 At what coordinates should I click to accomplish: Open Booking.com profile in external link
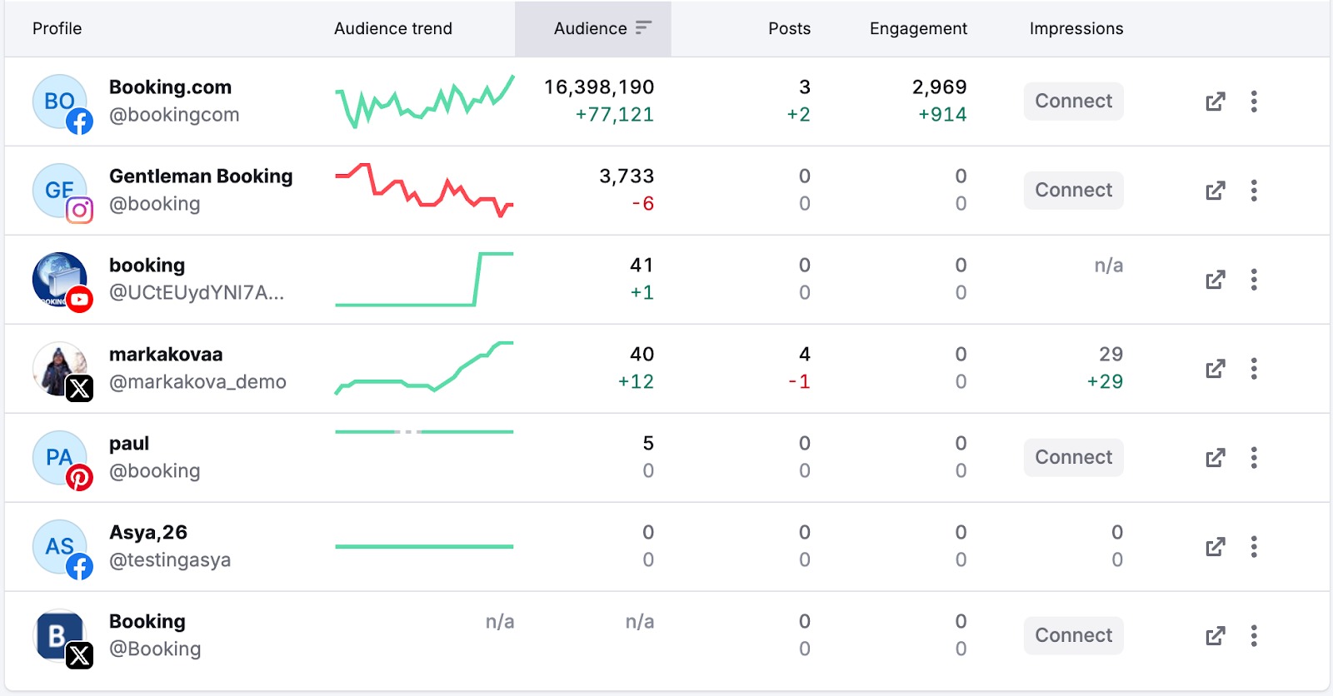click(1215, 102)
